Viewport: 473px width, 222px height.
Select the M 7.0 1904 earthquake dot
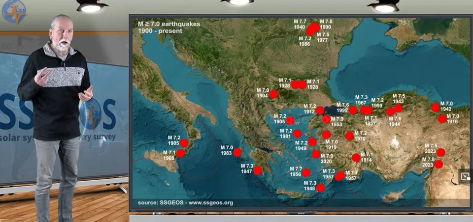click(x=273, y=94)
